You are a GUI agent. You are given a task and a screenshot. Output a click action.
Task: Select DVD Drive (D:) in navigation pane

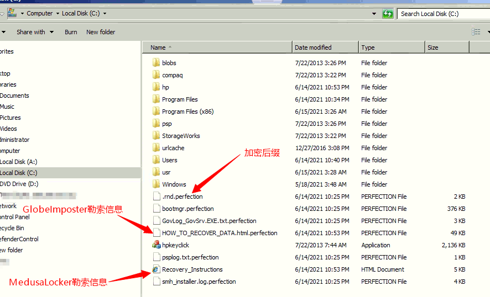tap(19, 184)
